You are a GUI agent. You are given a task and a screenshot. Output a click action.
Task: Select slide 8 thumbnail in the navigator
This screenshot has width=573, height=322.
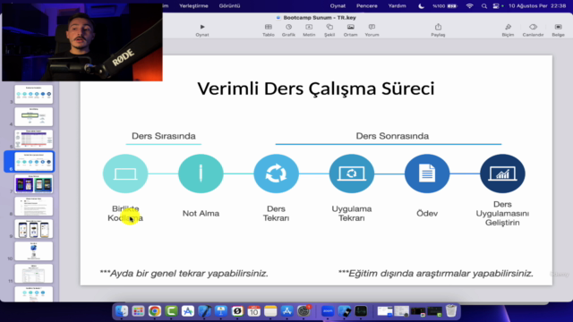[34, 207]
